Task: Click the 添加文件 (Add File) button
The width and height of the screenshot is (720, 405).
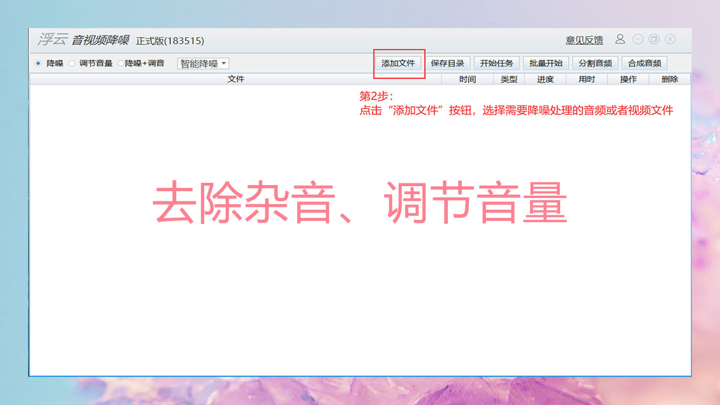Action: click(x=399, y=63)
